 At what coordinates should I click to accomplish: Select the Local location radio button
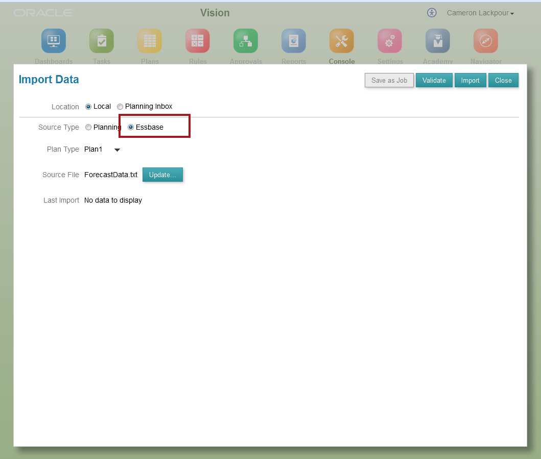[x=88, y=107]
